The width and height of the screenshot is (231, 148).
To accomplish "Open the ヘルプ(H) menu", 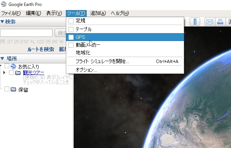I will (120, 13).
